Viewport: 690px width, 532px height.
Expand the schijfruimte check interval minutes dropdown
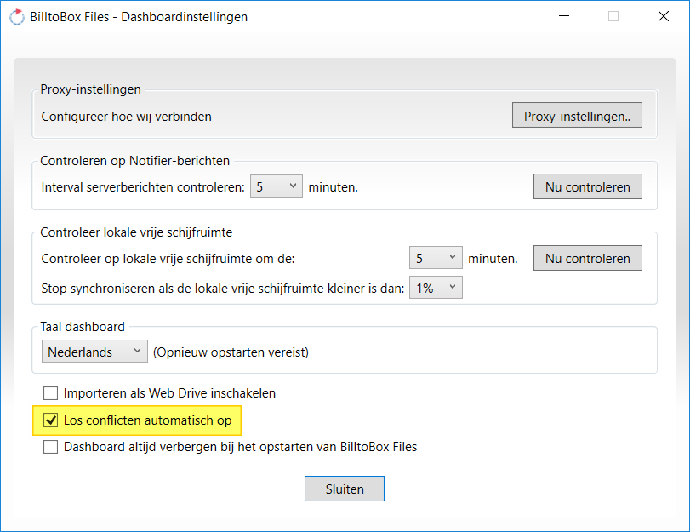(x=436, y=258)
